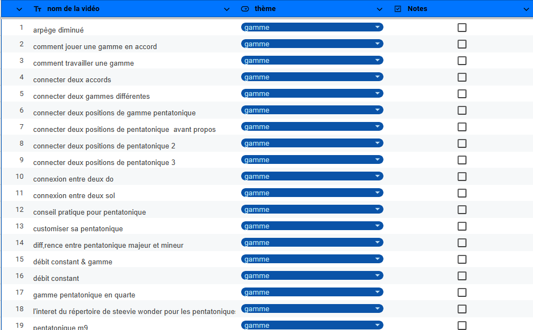Select cell 'connexion entre deux do'
Screen dimensions: 533x330
click(x=73, y=179)
